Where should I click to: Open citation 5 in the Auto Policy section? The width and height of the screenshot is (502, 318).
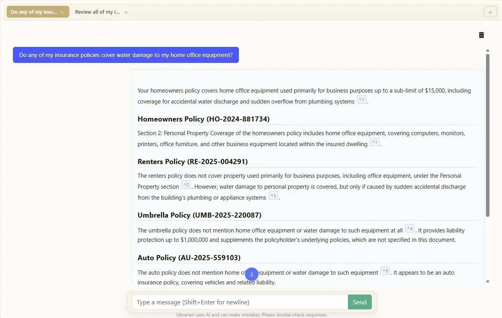coord(385,270)
